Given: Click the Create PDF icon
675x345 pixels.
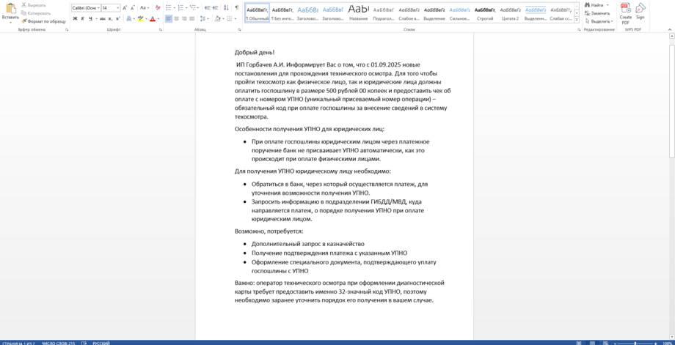Looking at the screenshot, I should (x=625, y=11).
